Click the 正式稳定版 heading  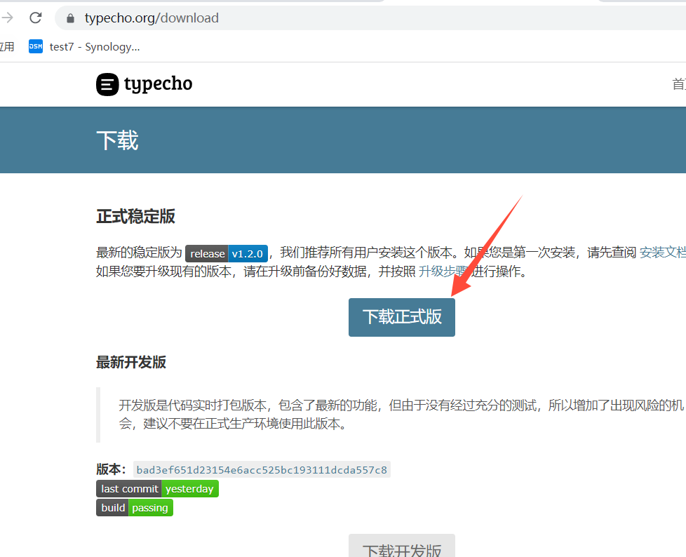(135, 217)
